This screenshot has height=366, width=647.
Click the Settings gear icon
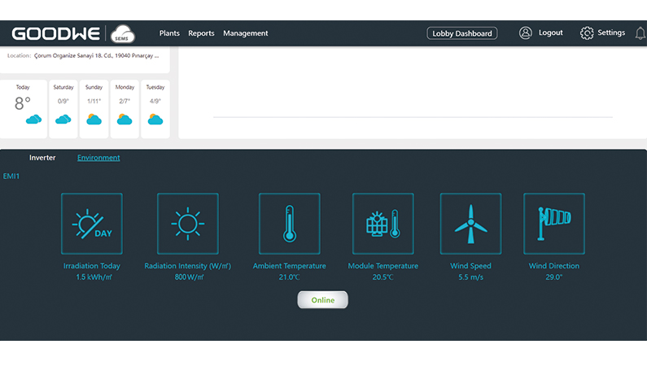click(586, 33)
